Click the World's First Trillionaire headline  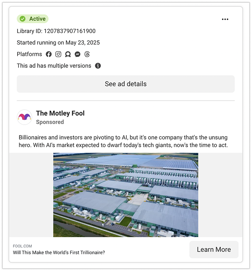59,252
